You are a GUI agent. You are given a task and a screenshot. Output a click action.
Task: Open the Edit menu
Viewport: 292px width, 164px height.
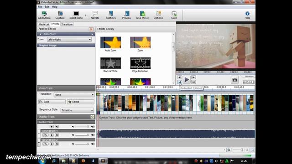point(47,7)
